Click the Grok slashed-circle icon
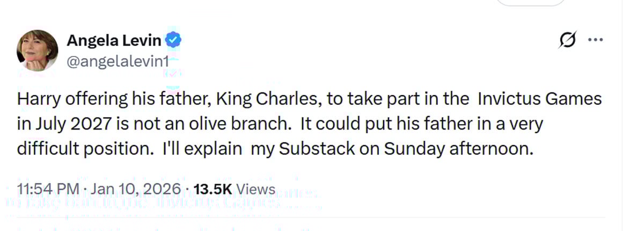Screen dimensions: 644x231 [x=568, y=40]
